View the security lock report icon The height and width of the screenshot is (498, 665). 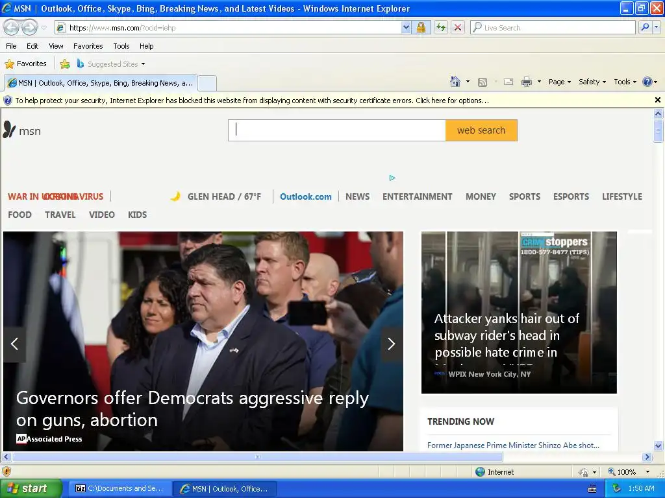(421, 28)
